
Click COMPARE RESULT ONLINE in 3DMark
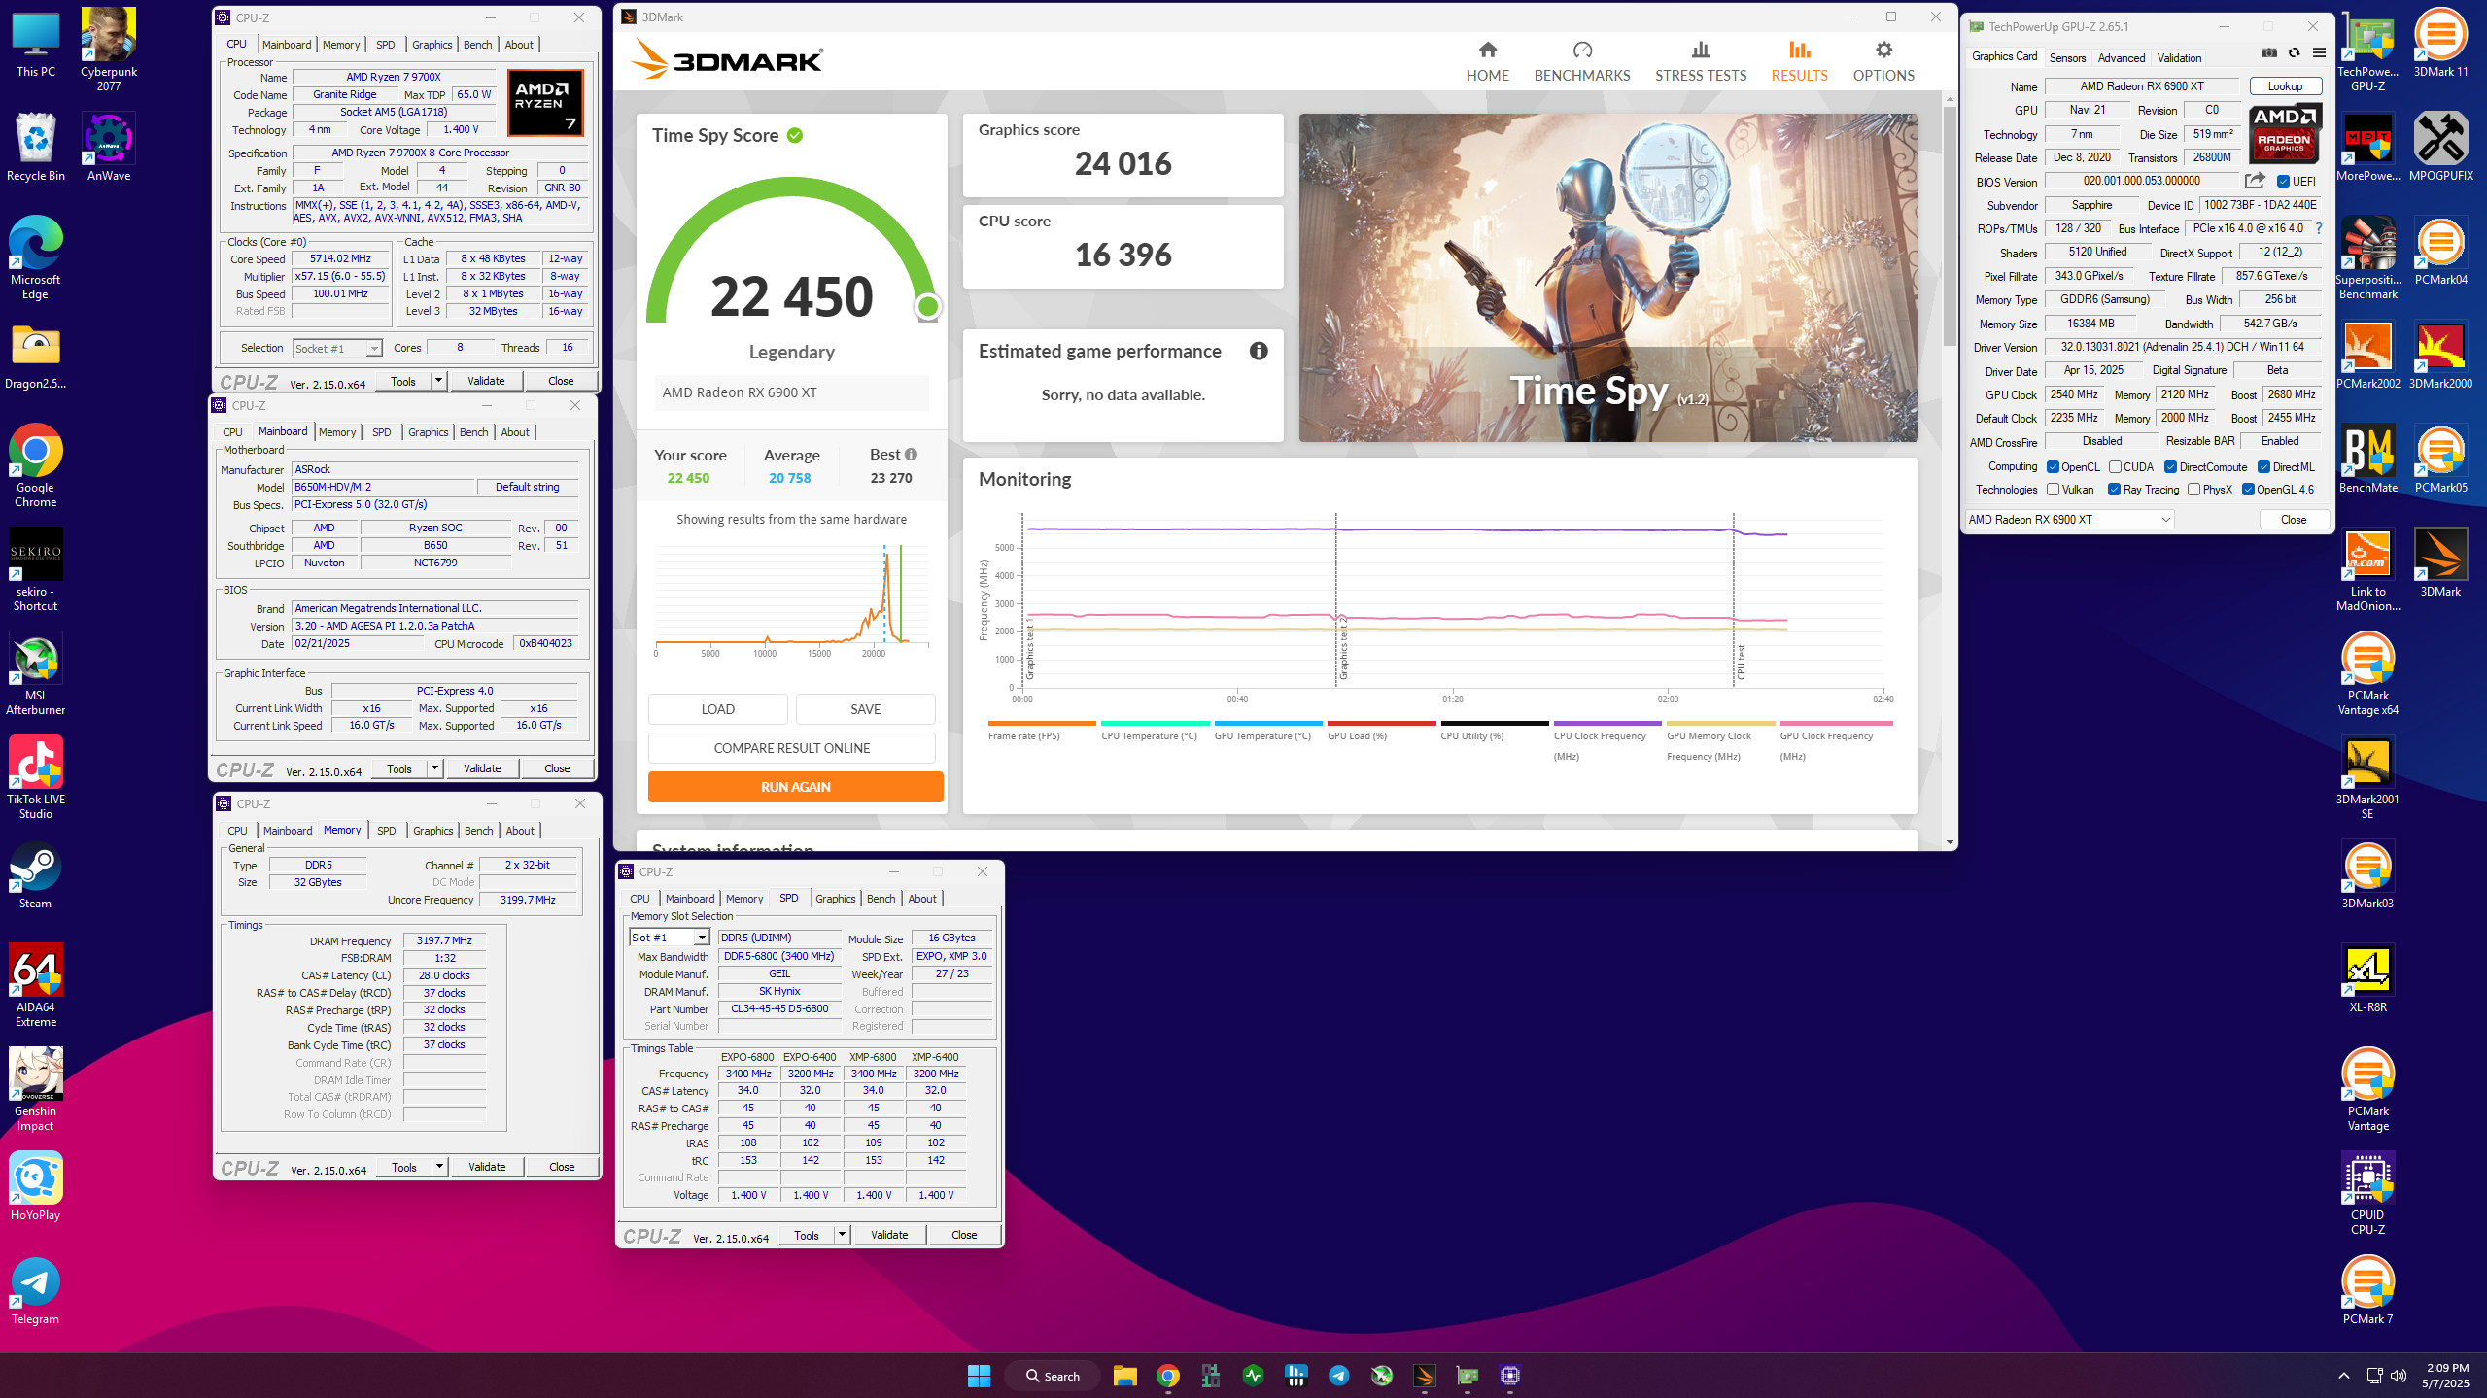(x=791, y=748)
